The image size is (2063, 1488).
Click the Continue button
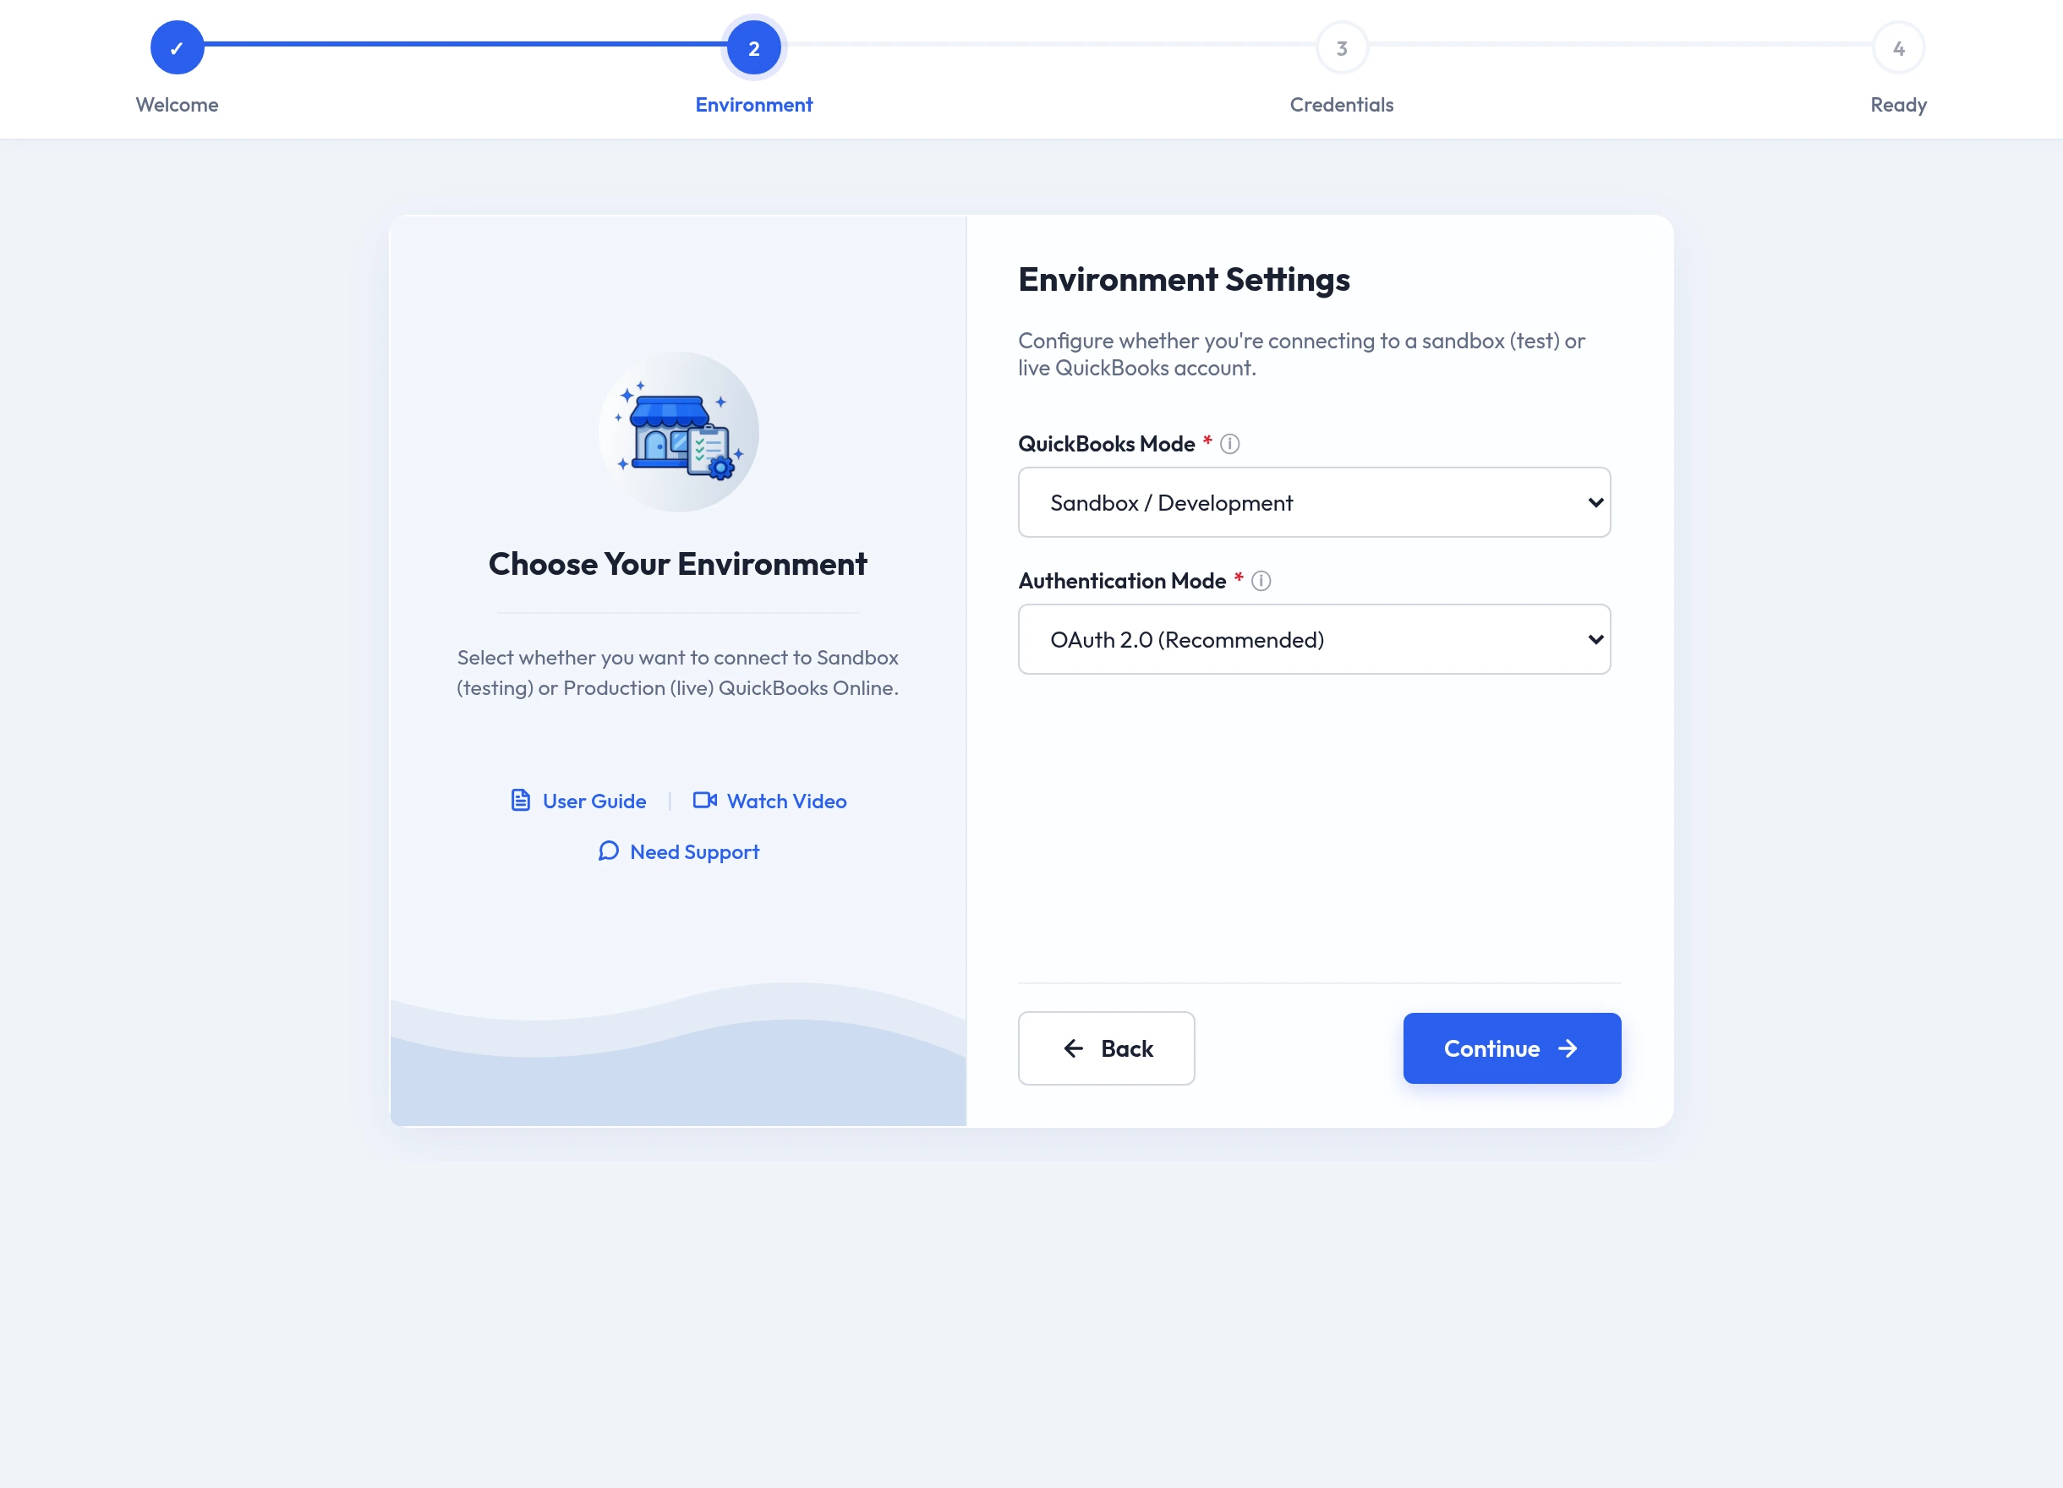1512,1048
